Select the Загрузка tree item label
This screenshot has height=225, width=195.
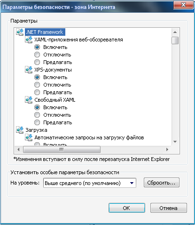36,130
